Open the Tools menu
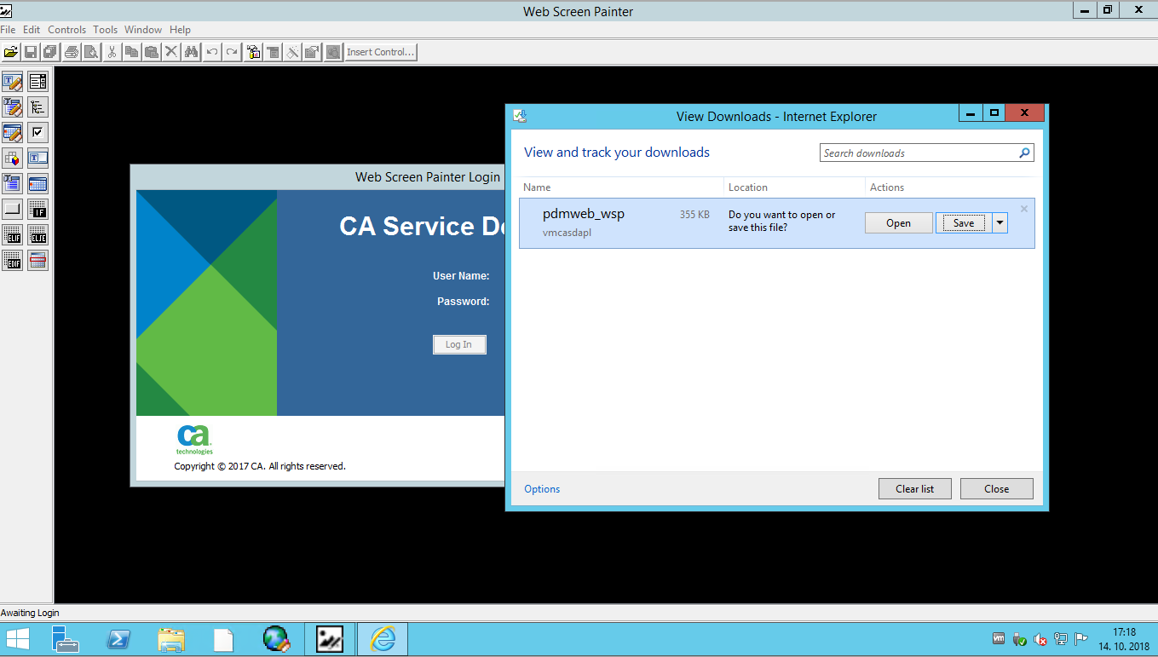 click(106, 30)
